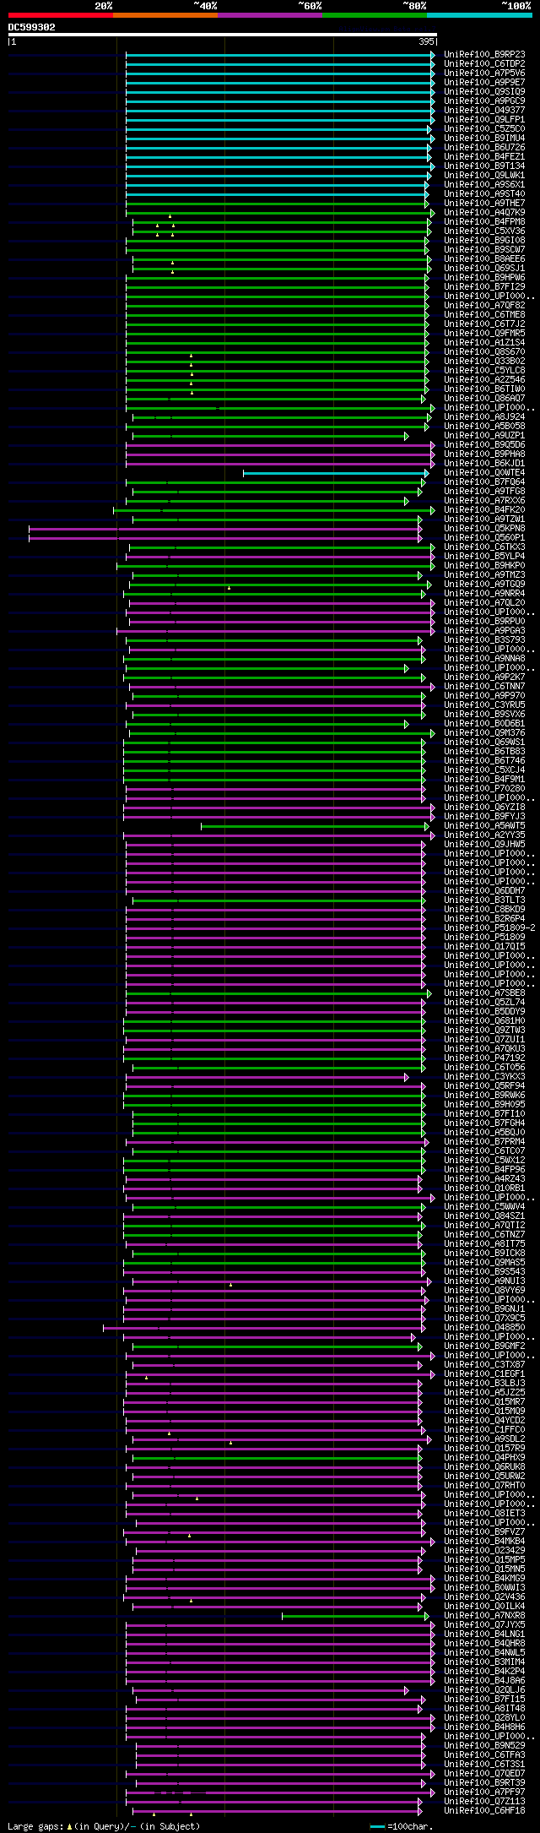Select the UniRef100_B4FPM8 label

coord(484,221)
